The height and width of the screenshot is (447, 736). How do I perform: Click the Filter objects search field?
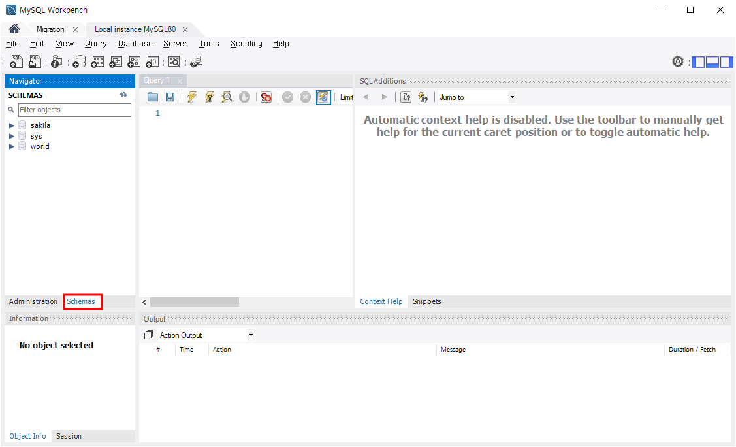point(74,110)
